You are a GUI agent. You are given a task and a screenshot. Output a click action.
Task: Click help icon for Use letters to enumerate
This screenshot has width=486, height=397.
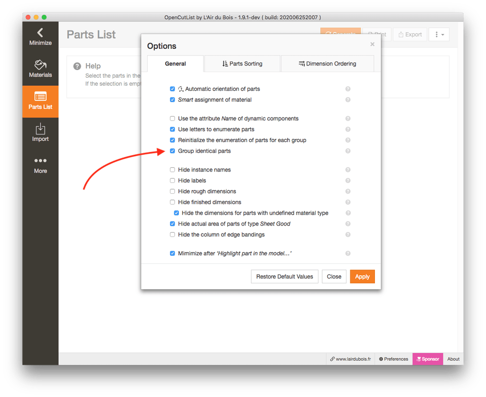[348, 129]
